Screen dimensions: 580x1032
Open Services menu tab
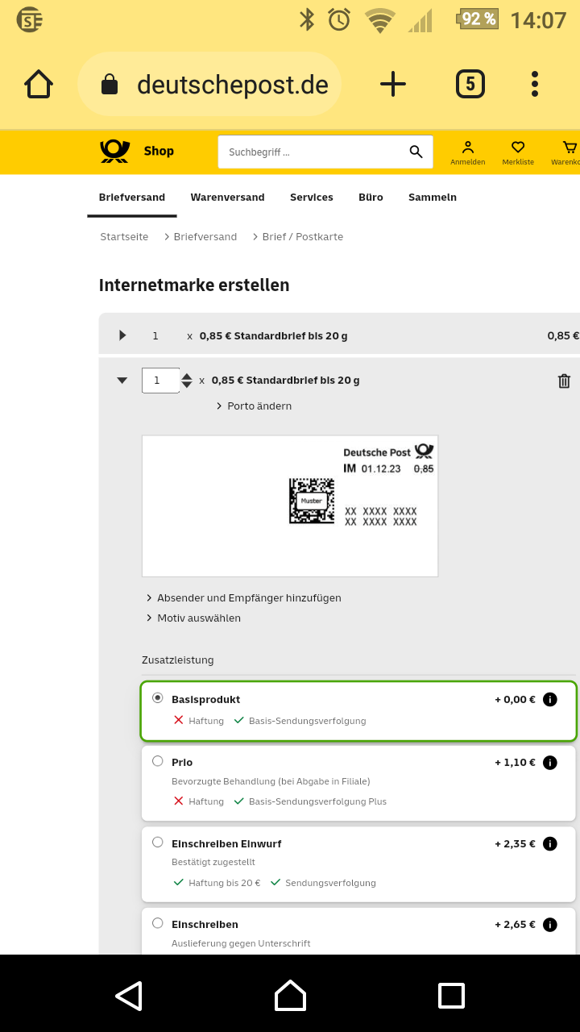(x=311, y=197)
